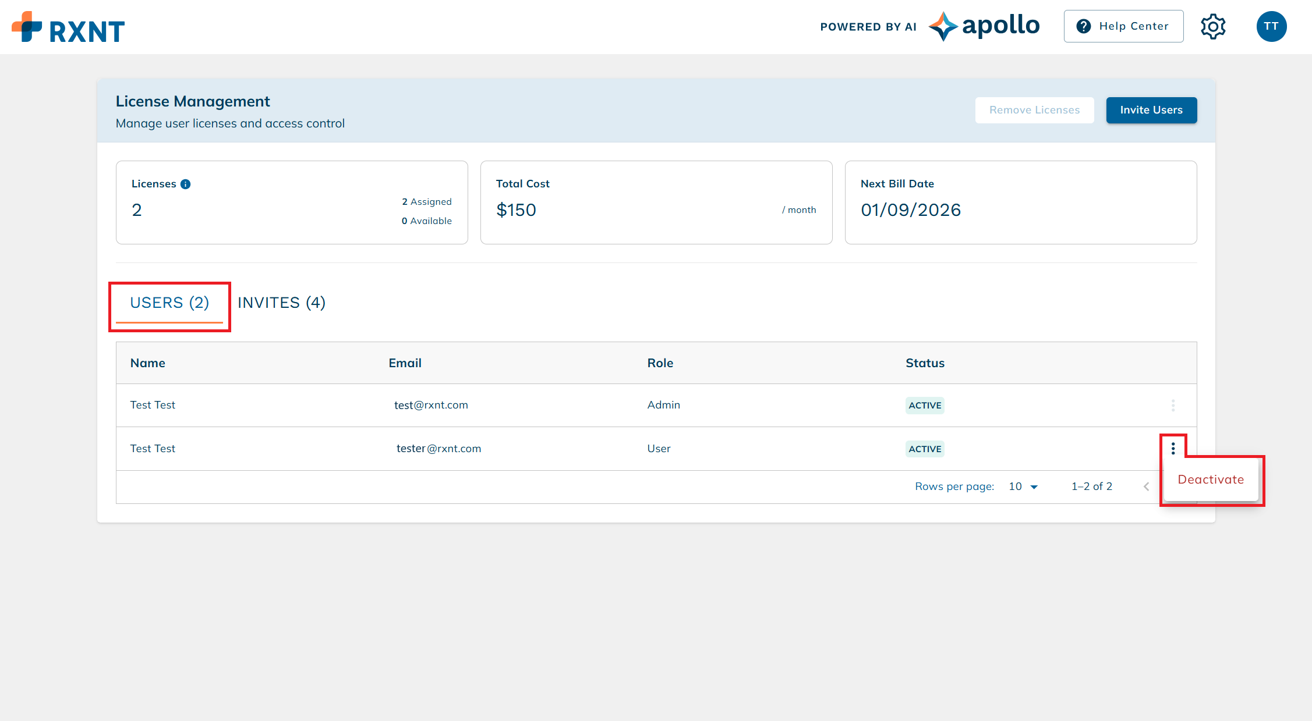Open the settings gear icon

(1213, 26)
